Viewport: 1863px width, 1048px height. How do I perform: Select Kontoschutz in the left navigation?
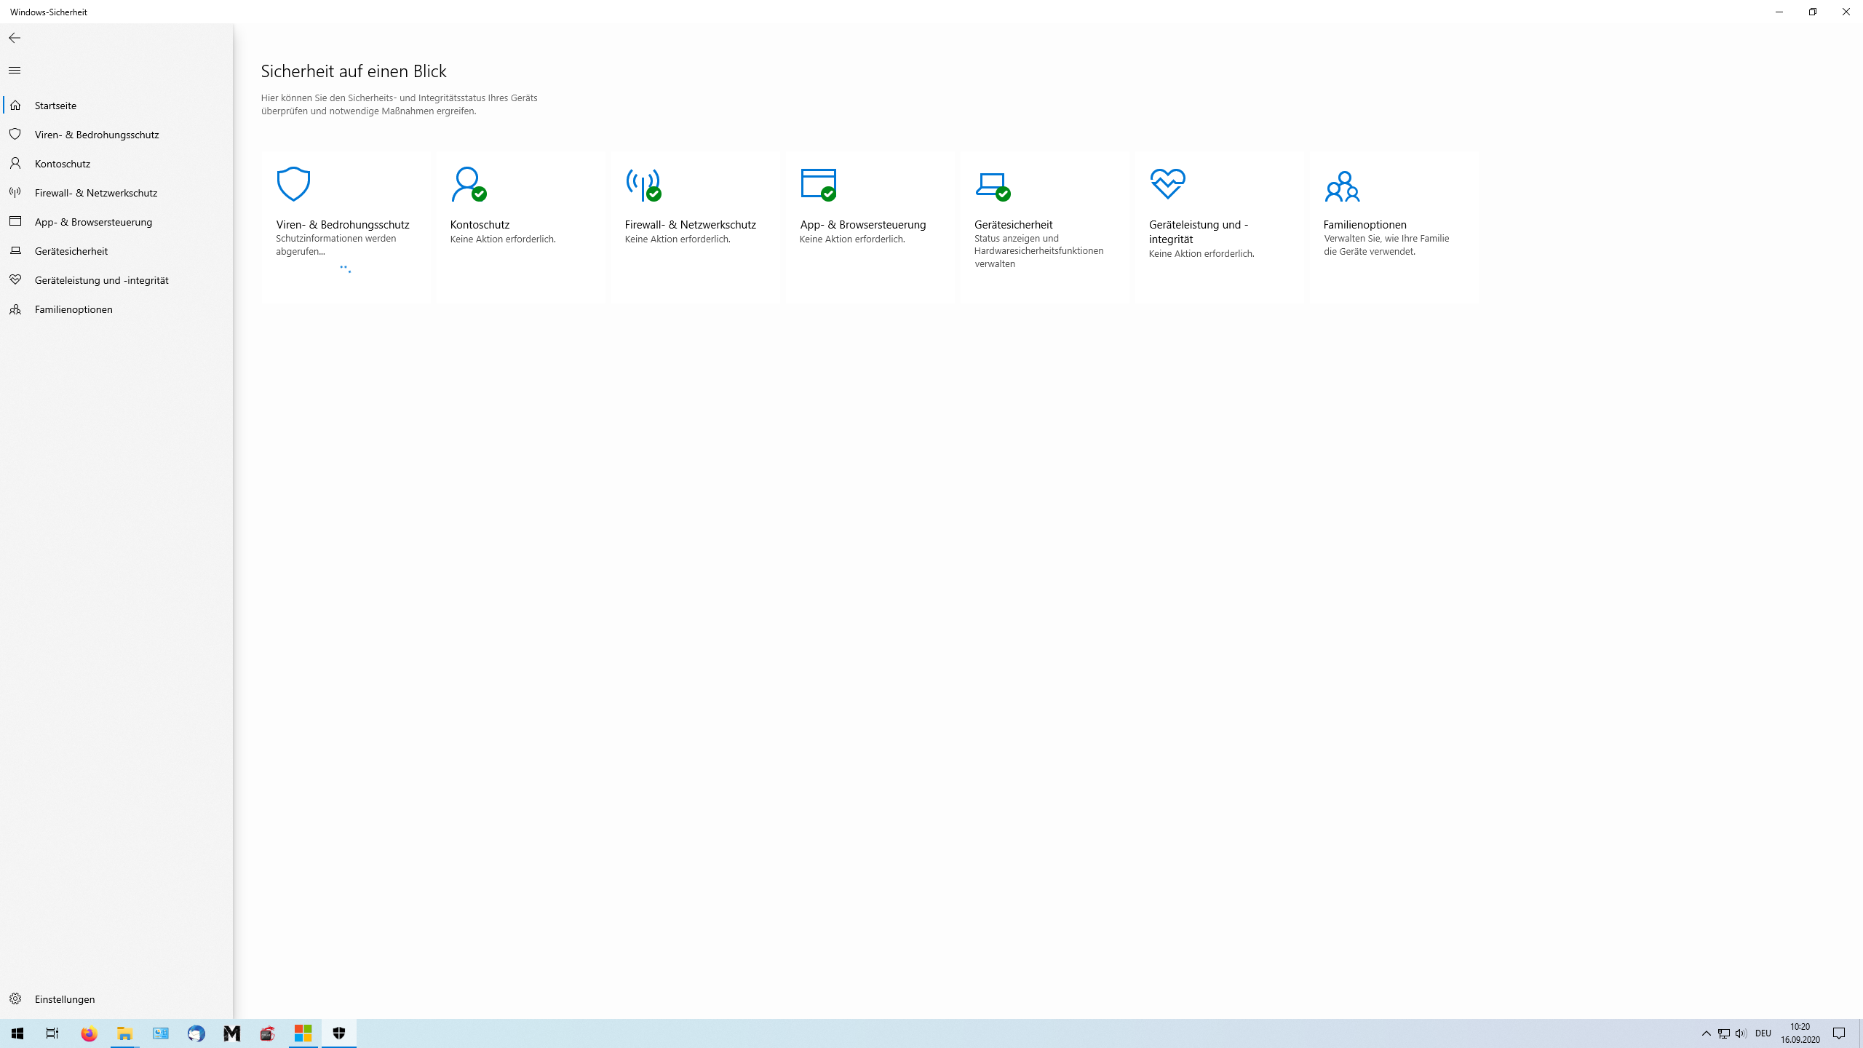click(x=63, y=164)
